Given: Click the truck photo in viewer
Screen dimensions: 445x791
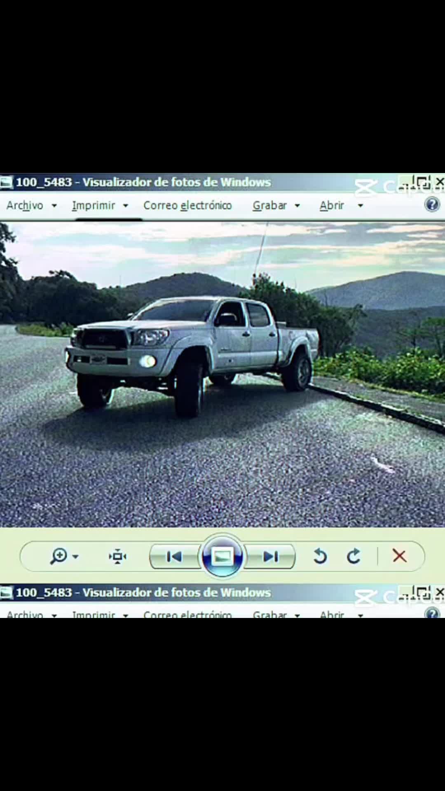Looking at the screenshot, I should (x=222, y=374).
